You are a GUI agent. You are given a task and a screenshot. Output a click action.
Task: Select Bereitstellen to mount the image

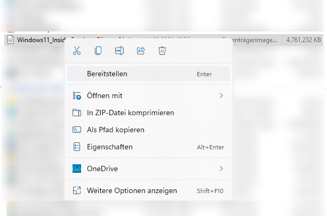107,74
